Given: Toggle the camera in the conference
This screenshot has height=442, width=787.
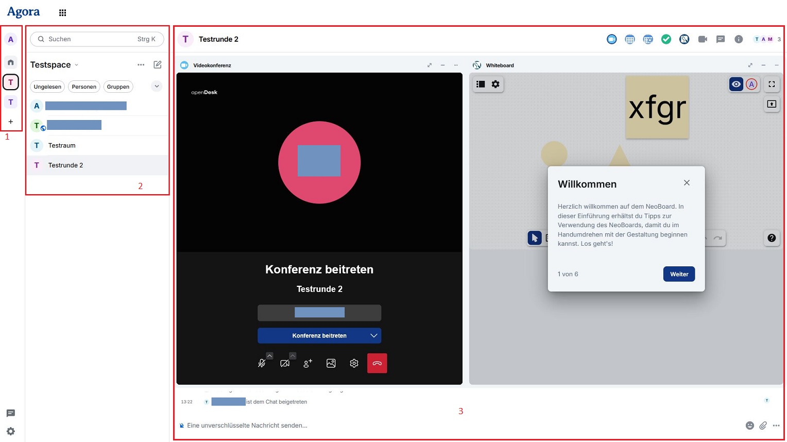Looking at the screenshot, I should click(284, 363).
